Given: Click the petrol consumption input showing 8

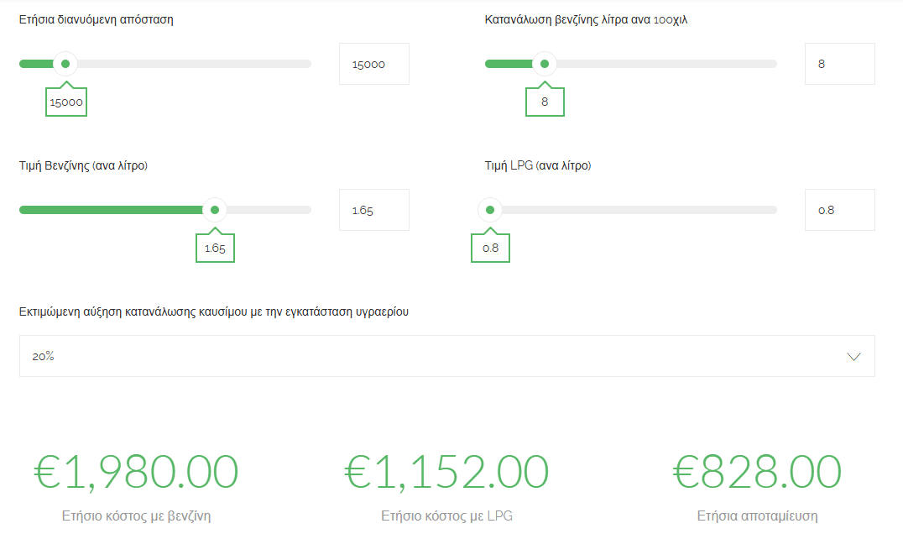Looking at the screenshot, I should pos(840,64).
